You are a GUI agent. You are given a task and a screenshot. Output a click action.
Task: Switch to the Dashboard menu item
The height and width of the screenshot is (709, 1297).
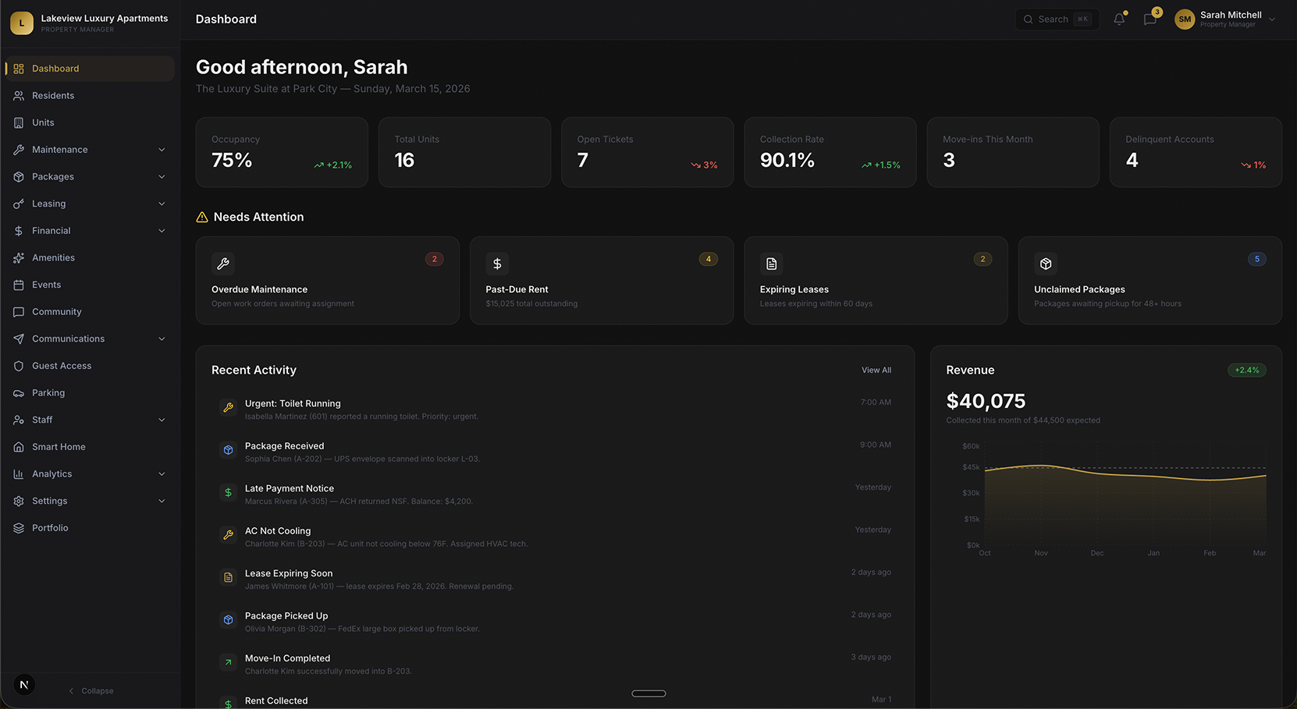coord(55,68)
